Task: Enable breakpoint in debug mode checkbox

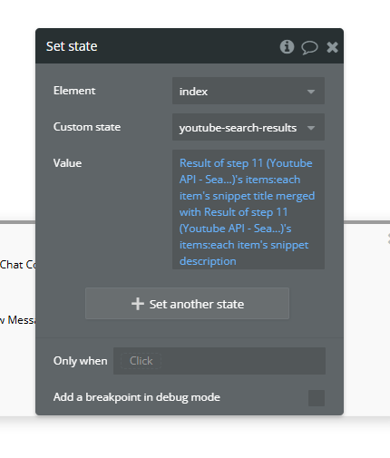Action: [x=317, y=398]
